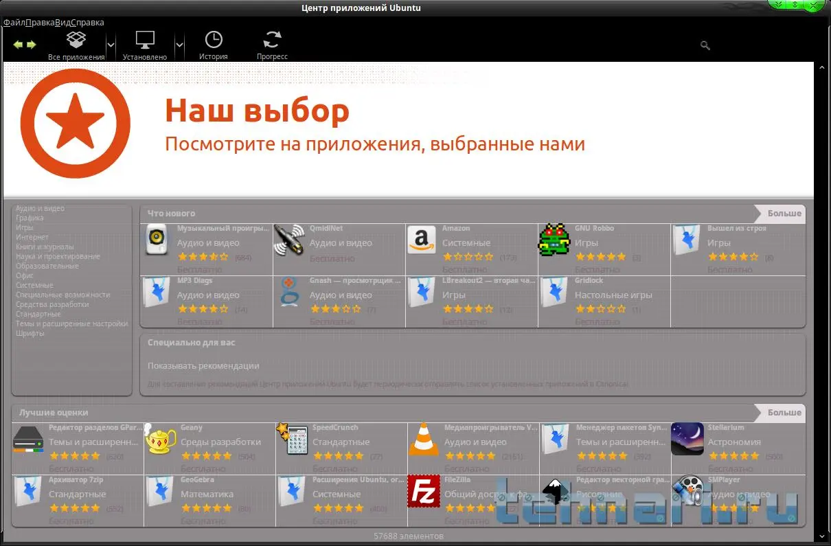Open the Stellarium night sky icon
831x546 pixels.
(x=687, y=439)
